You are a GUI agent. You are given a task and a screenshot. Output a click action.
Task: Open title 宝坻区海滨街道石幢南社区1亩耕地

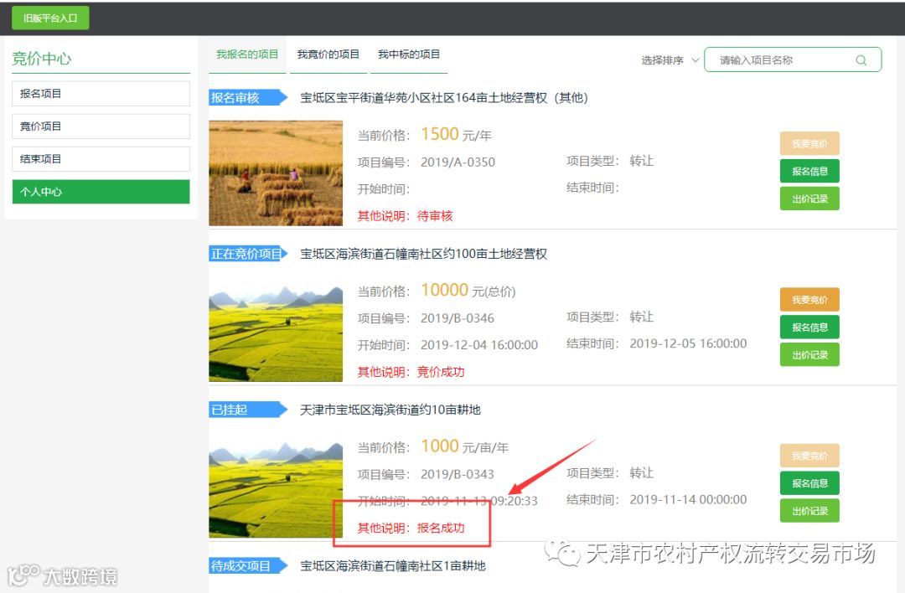pos(392,566)
